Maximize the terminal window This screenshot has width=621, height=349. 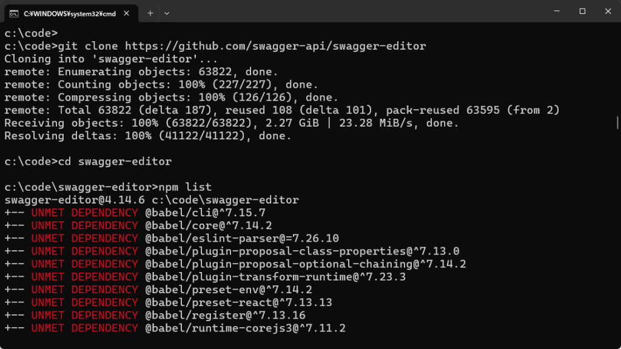tap(582, 11)
